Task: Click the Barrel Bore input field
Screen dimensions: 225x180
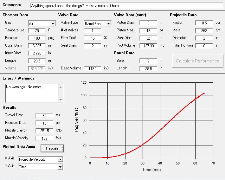Action: pyautogui.click(x=148, y=61)
